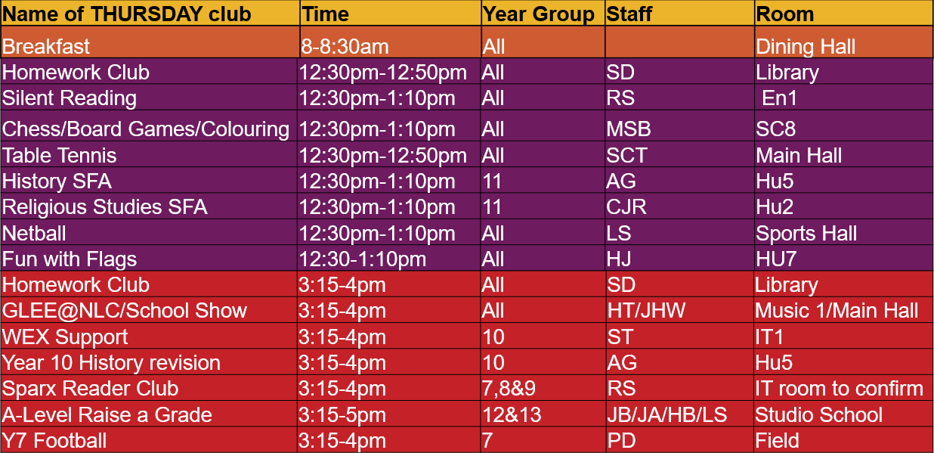The height and width of the screenshot is (453, 934).
Task: Select the "IT room to confirm" cell
Action: pyautogui.click(x=839, y=389)
